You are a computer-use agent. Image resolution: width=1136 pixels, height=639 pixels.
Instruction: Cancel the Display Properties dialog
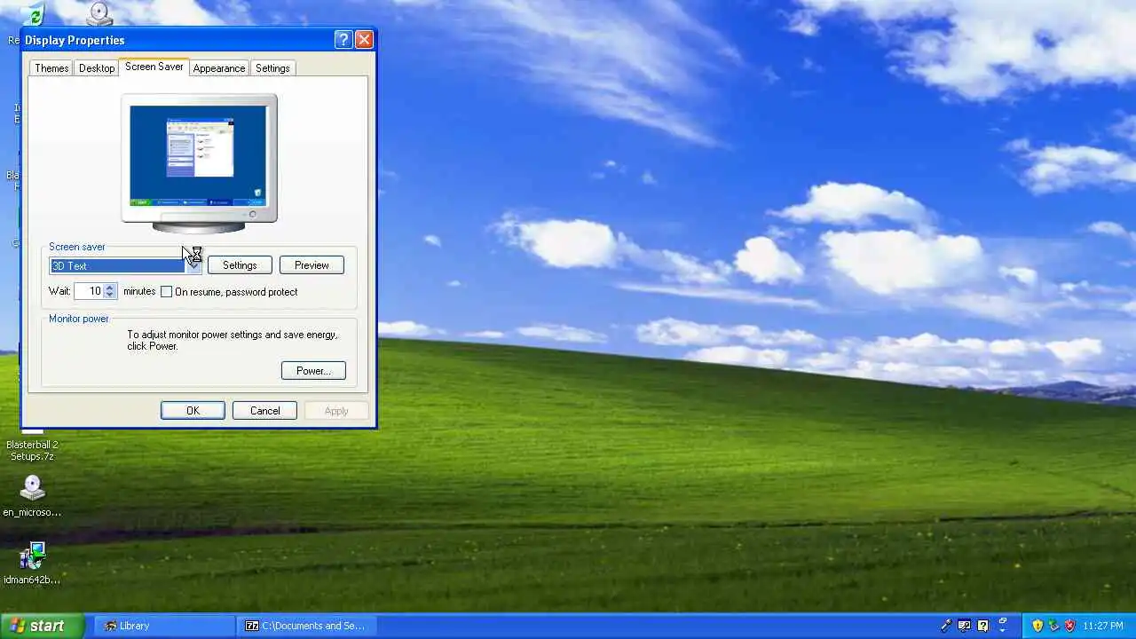(x=264, y=411)
